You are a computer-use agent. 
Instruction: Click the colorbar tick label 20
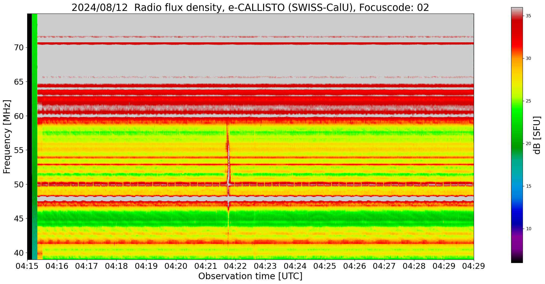coord(528,144)
